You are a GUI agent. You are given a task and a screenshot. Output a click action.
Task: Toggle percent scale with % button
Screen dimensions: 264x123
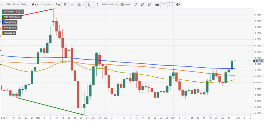[65, 4]
